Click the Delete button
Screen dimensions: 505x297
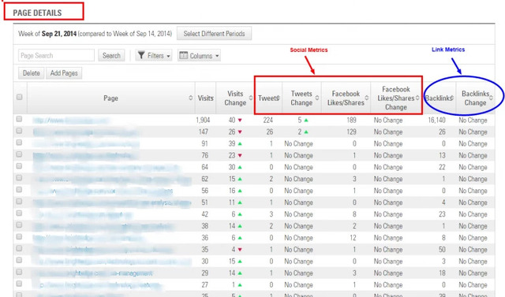point(32,73)
